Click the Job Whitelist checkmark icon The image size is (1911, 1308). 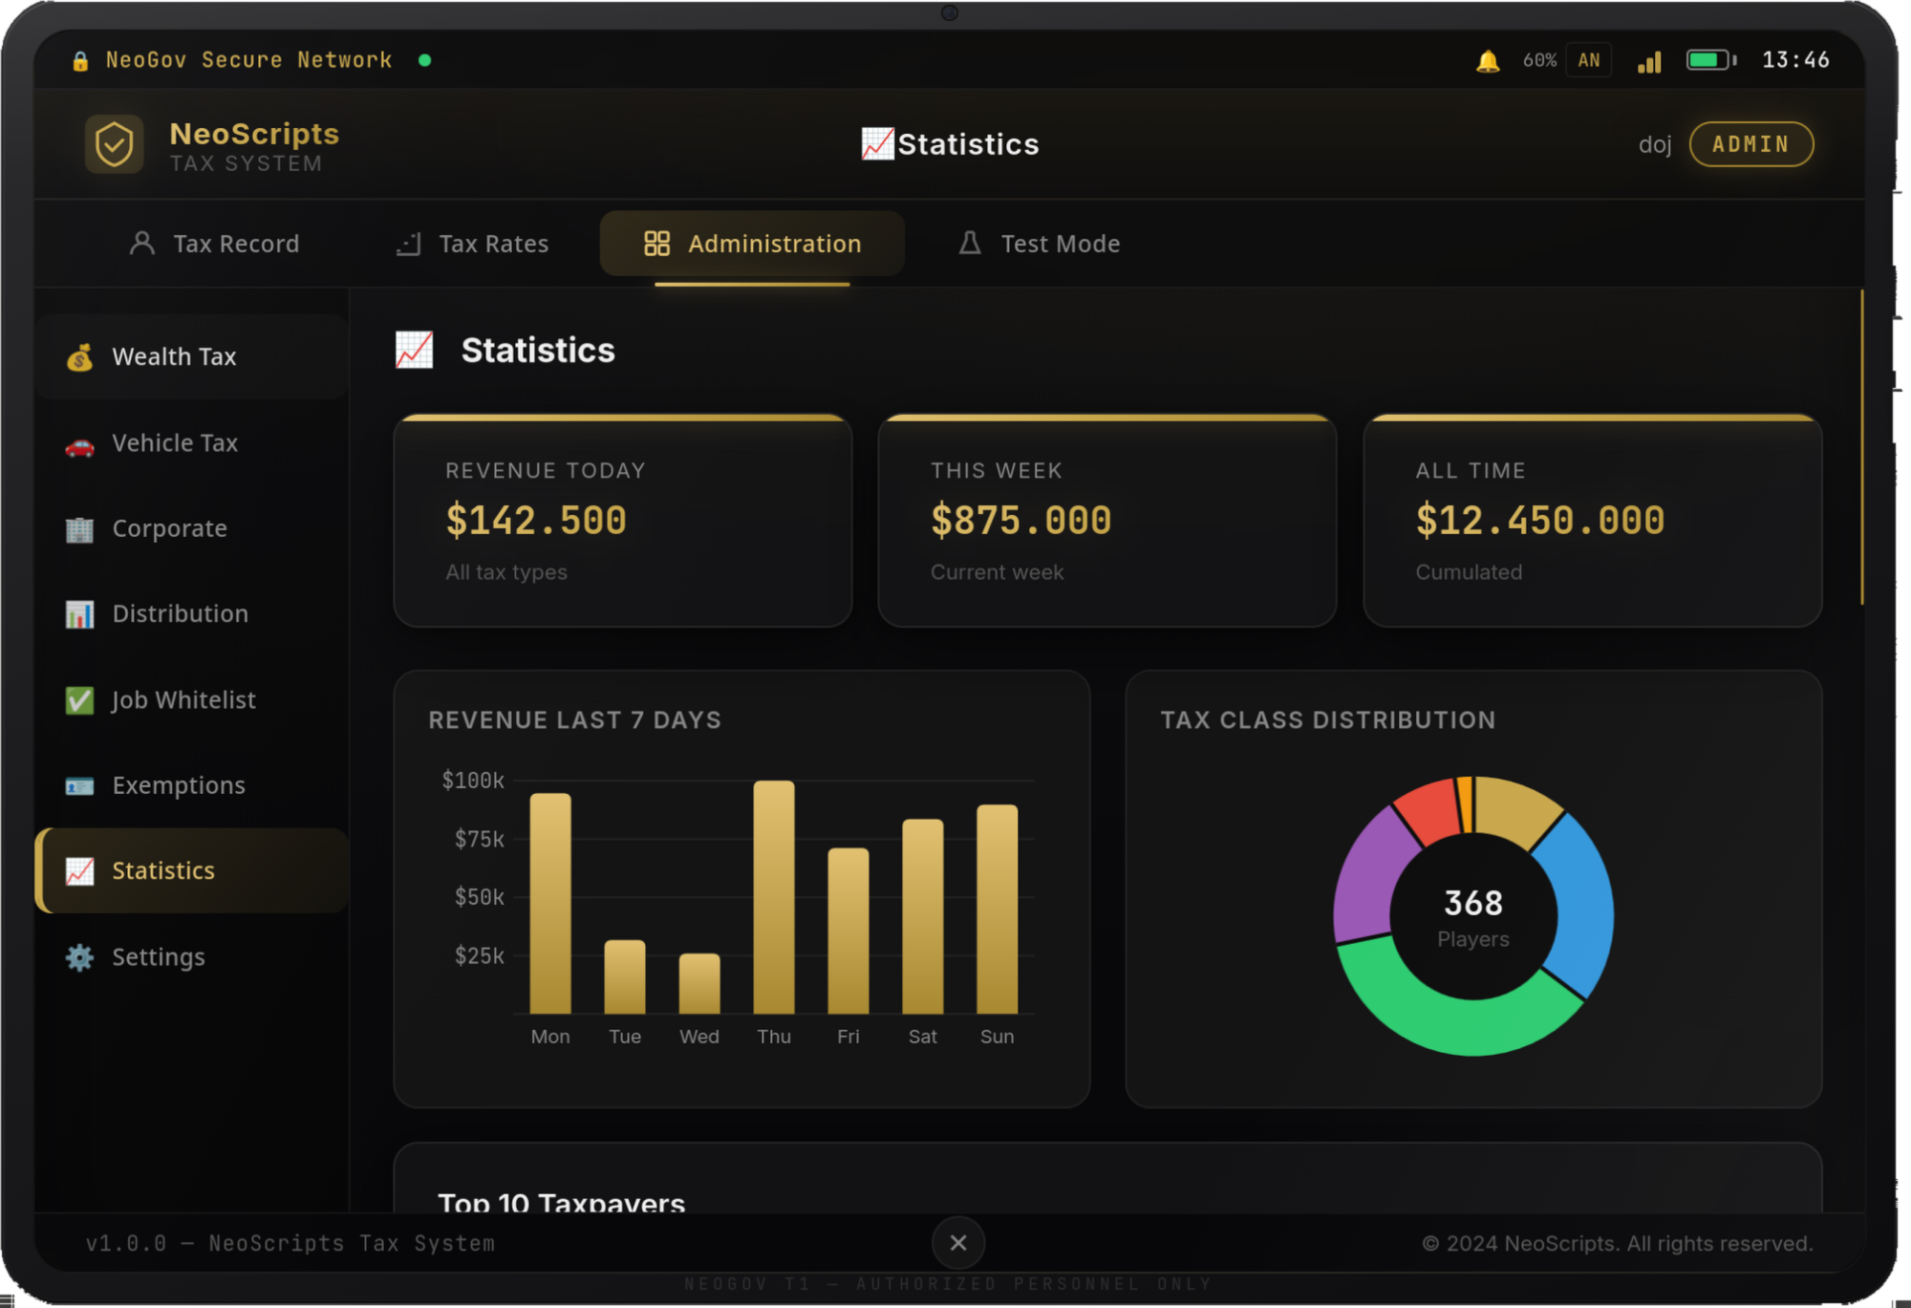(x=79, y=700)
